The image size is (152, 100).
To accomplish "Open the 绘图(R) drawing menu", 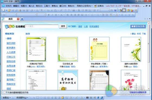I will (x=7, y=98).
